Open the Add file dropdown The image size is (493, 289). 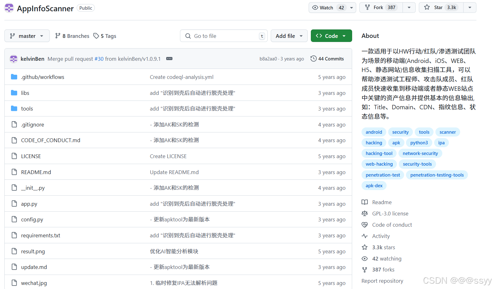(289, 36)
